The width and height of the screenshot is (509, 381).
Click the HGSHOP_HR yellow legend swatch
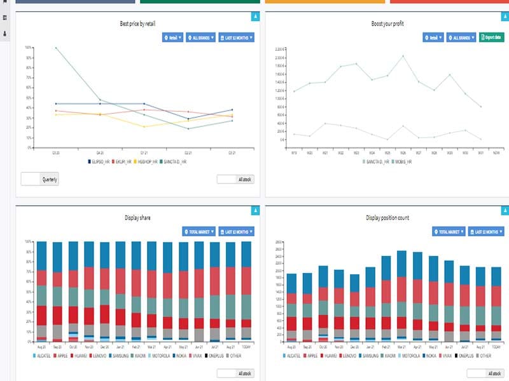click(x=136, y=161)
